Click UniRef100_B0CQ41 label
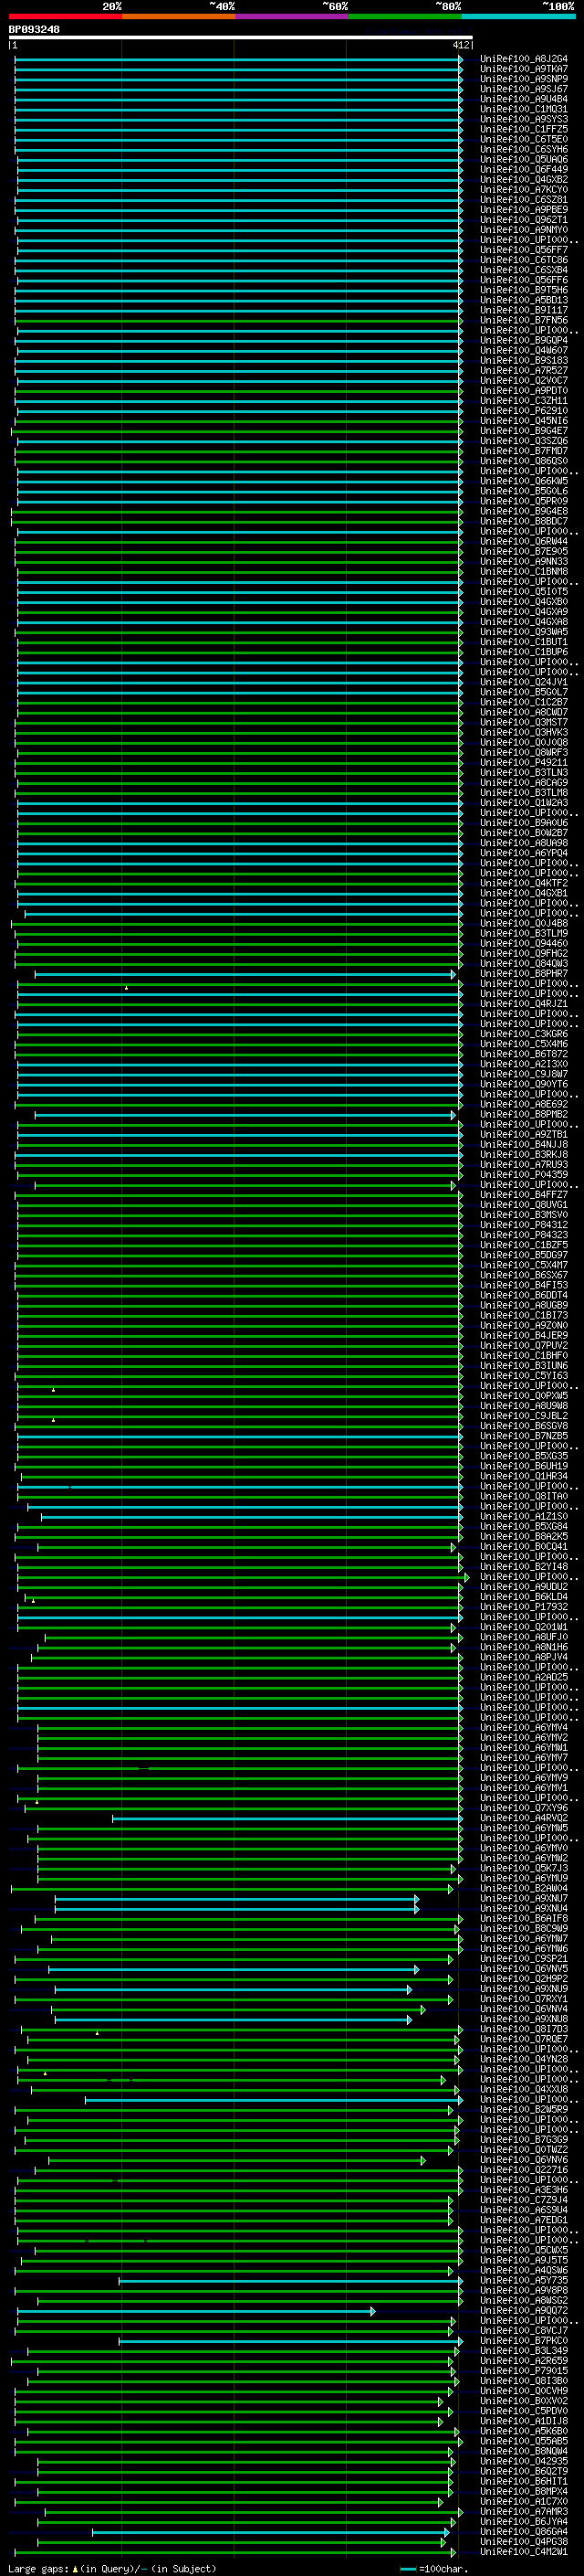Screen dimensions: 584x2576 [x=523, y=1547]
